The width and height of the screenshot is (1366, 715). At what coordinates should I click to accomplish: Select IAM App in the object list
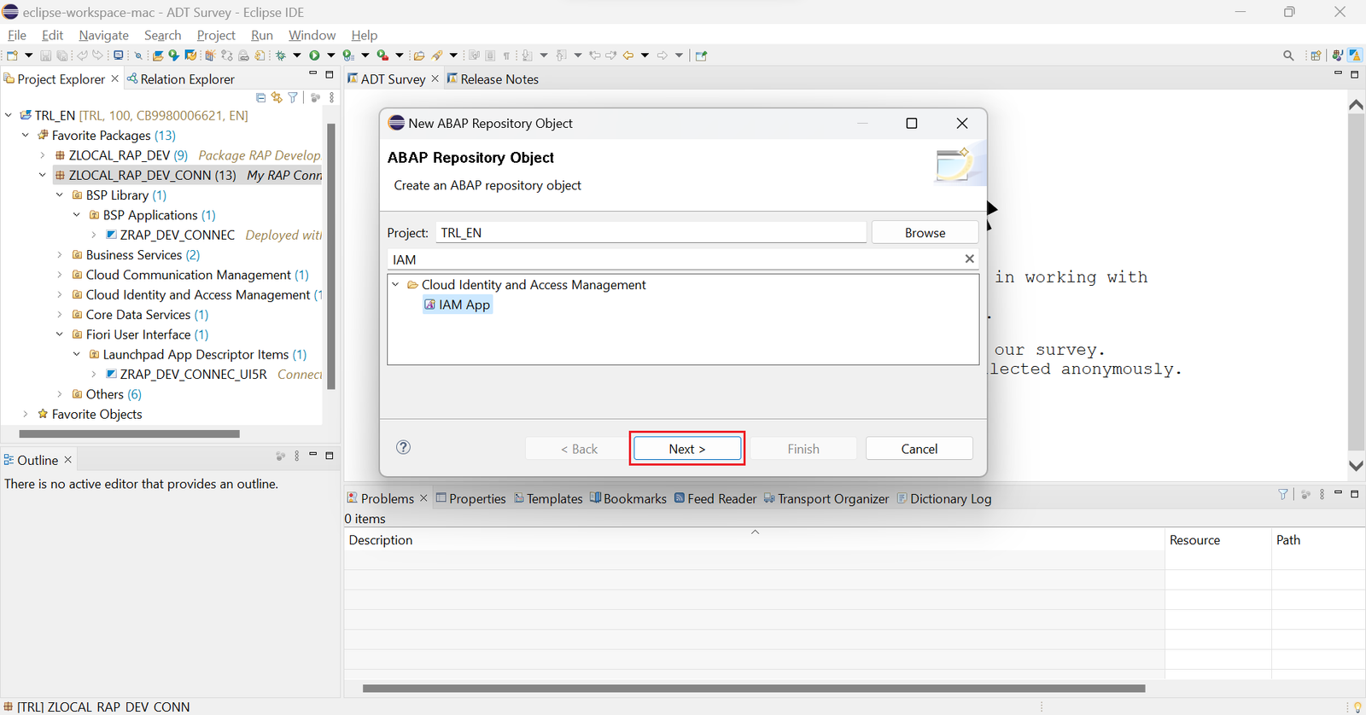pyautogui.click(x=458, y=305)
